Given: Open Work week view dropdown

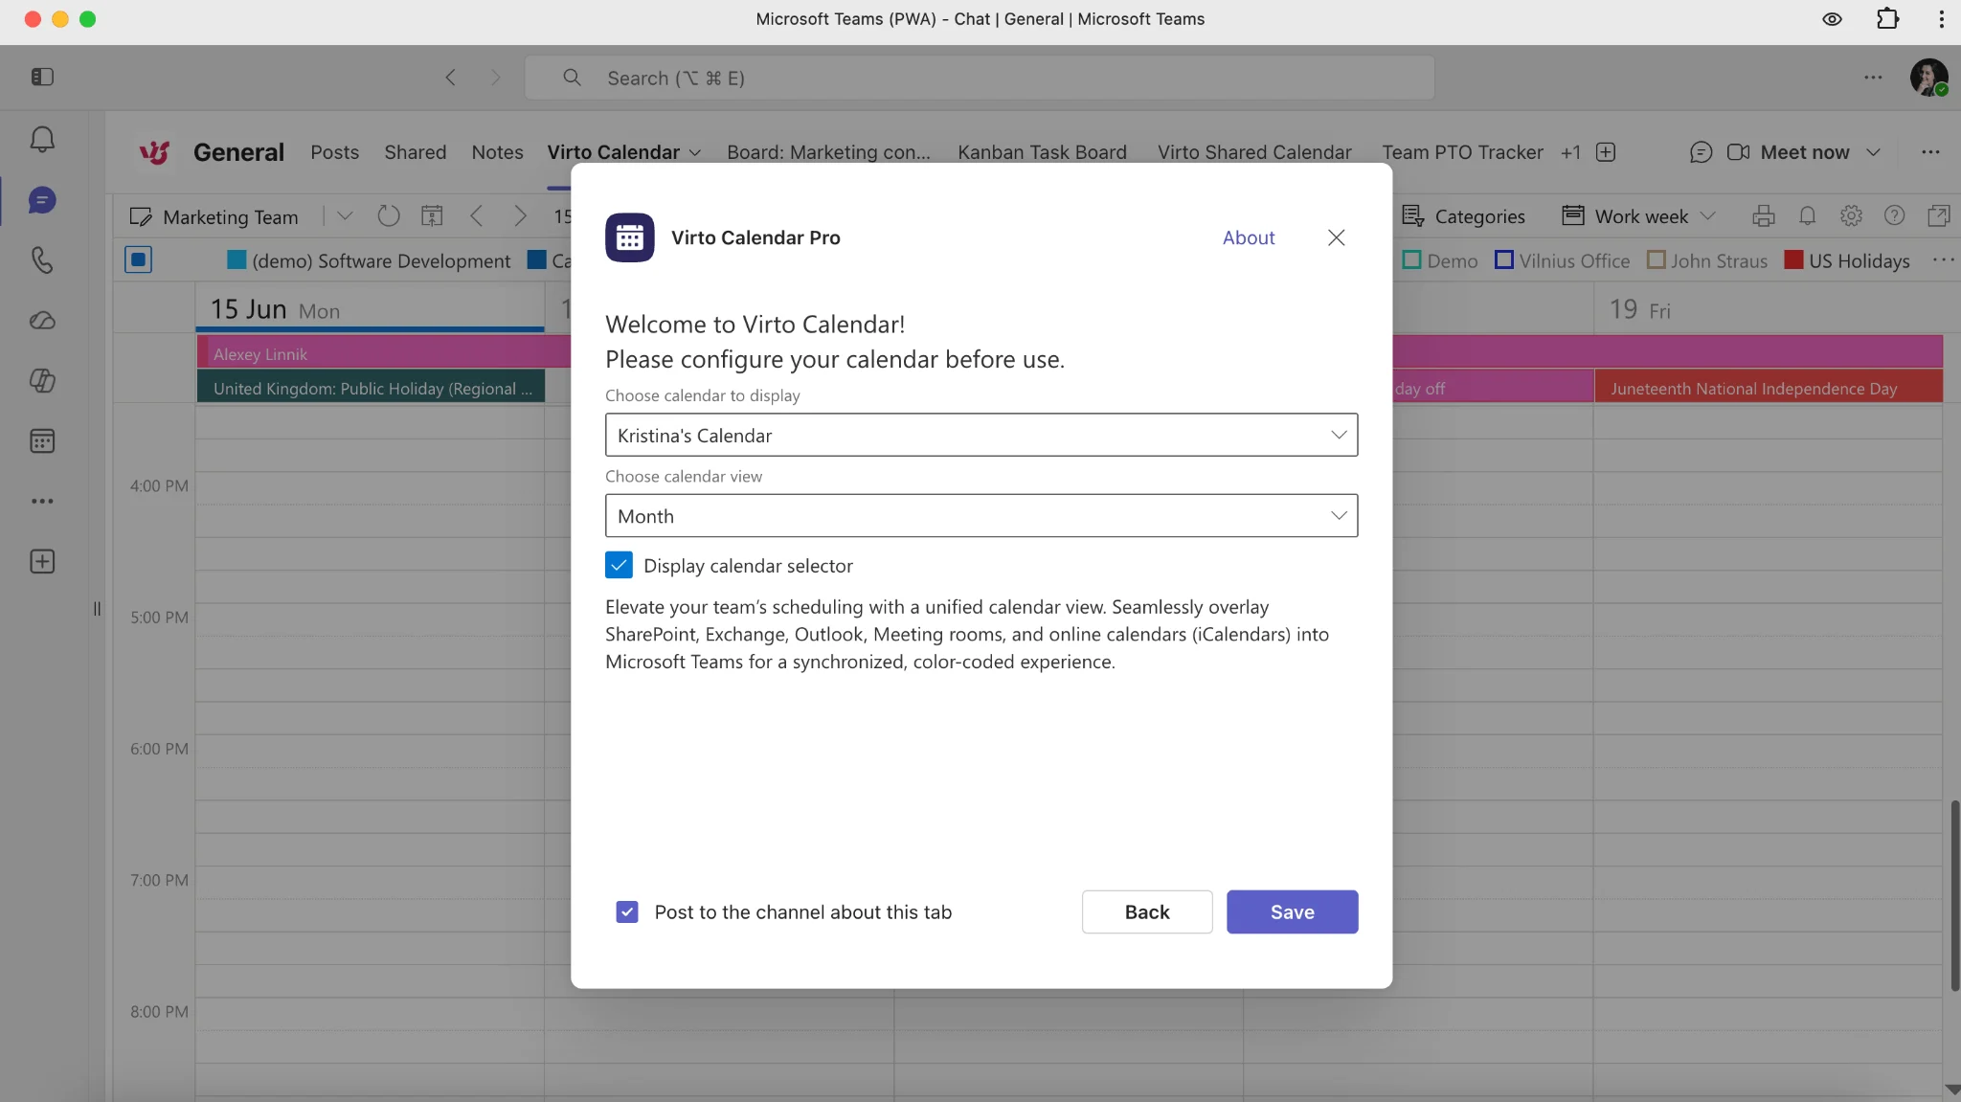Looking at the screenshot, I should [1639, 216].
